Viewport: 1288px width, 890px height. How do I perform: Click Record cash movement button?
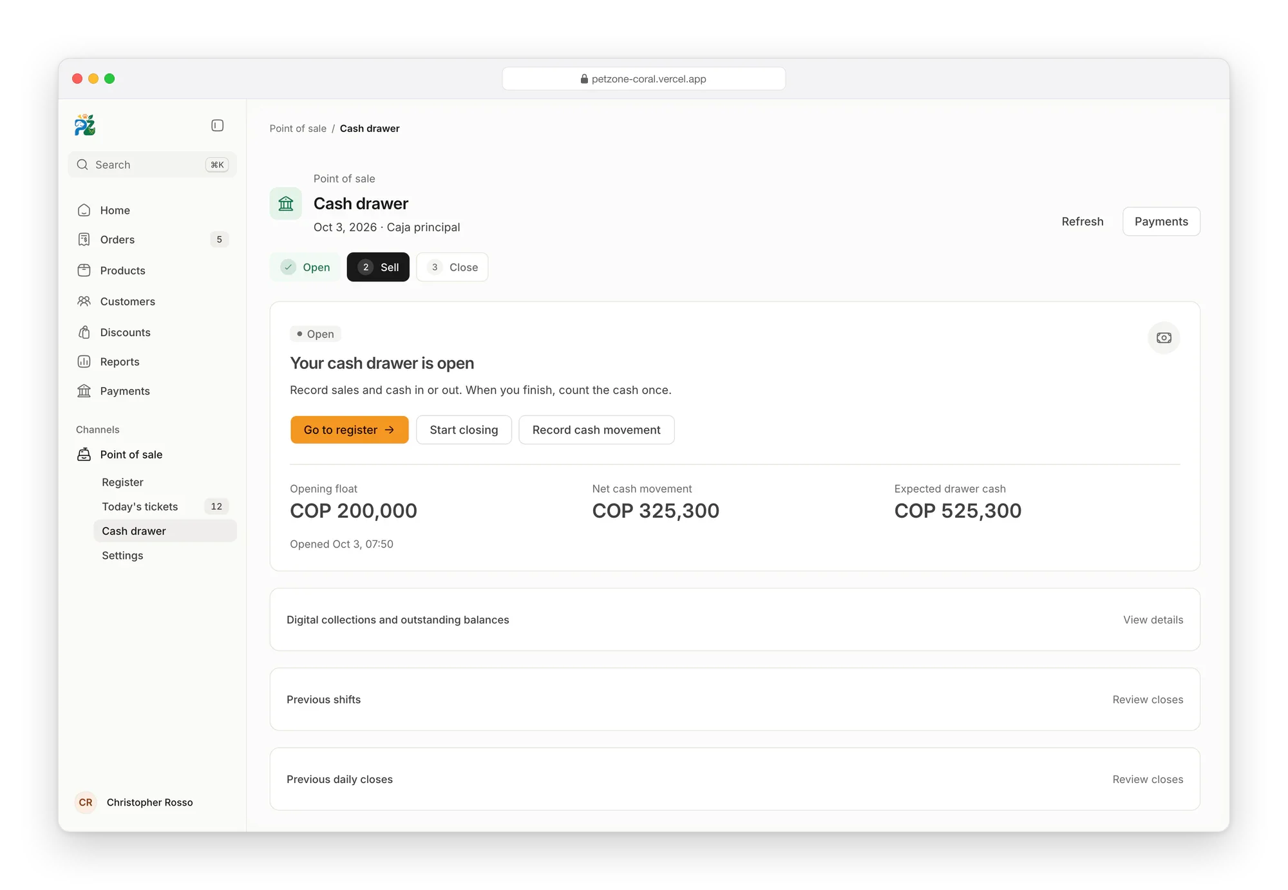pyautogui.click(x=596, y=430)
